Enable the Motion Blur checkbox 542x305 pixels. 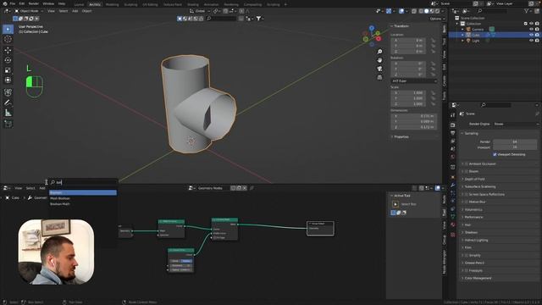click(x=467, y=202)
